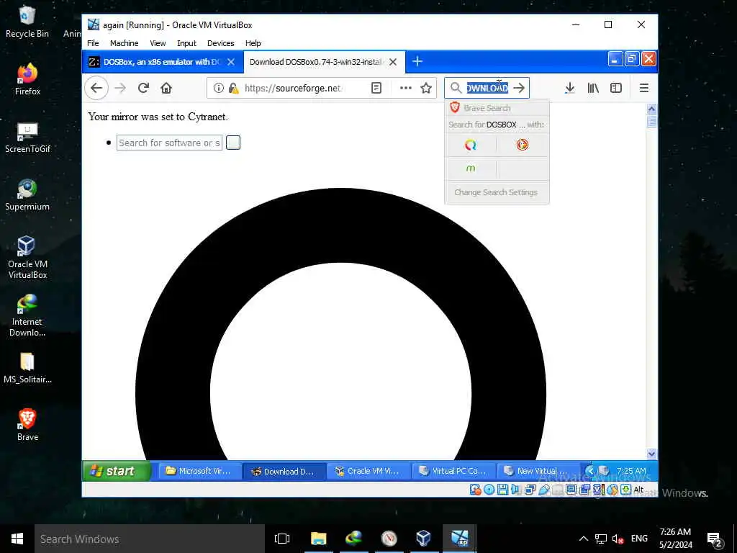This screenshot has width=737, height=553.
Task: Click VirtualBox display indicator
Action: click(571, 490)
